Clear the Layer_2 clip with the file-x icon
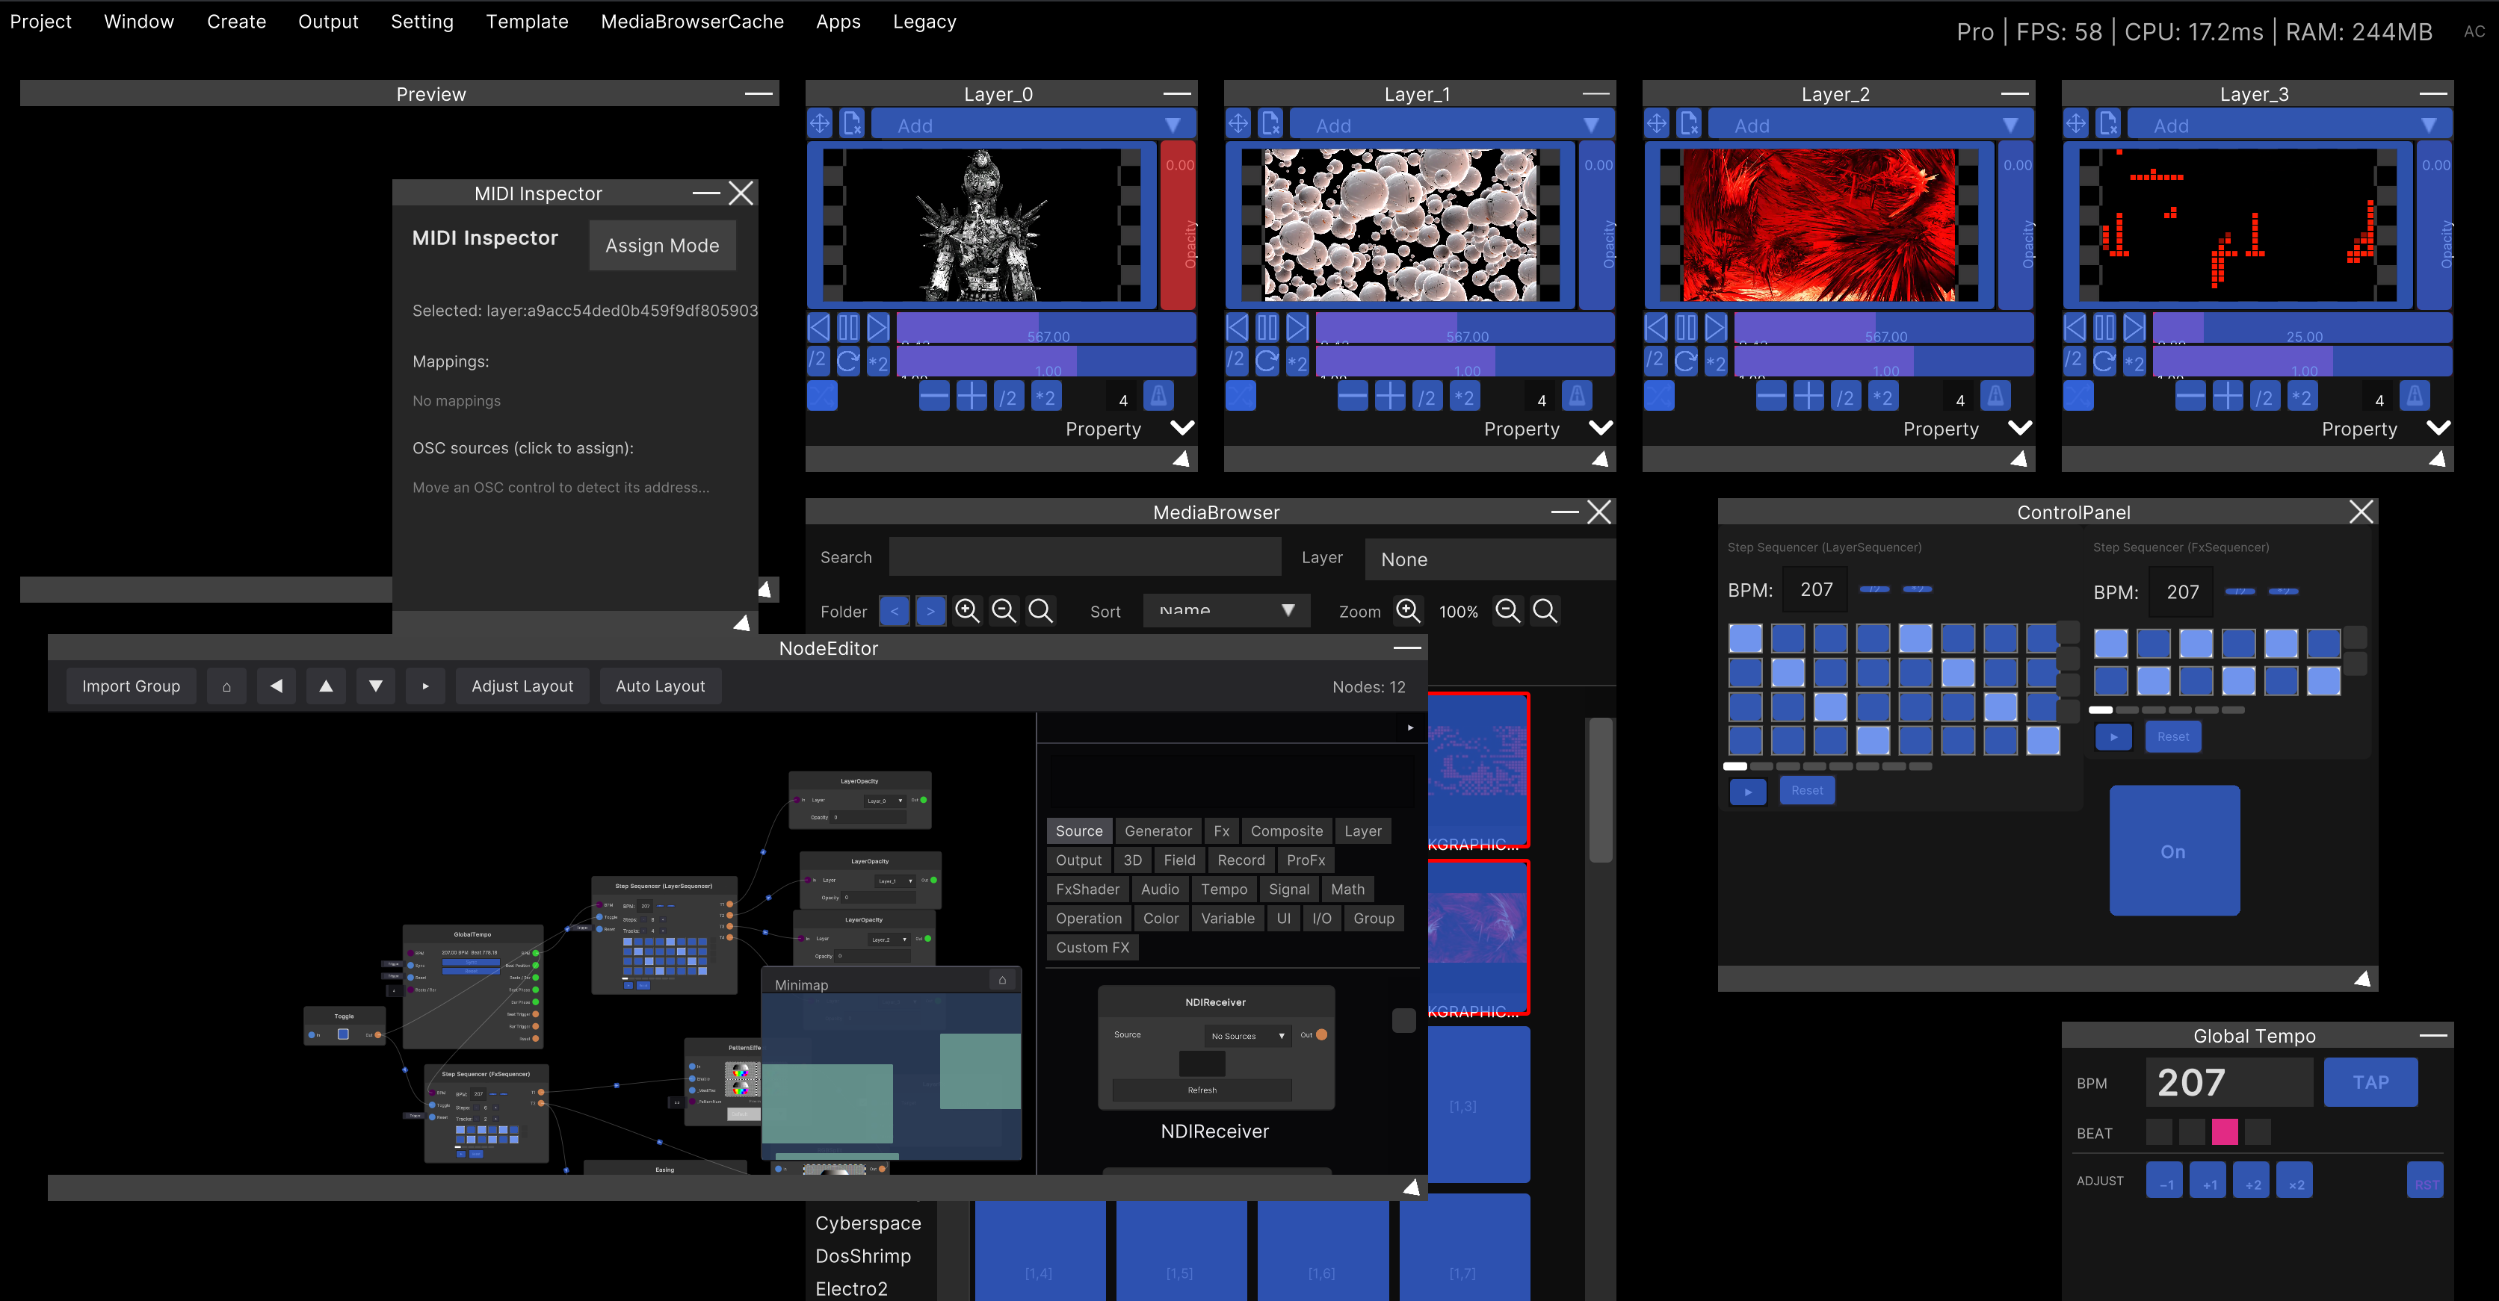Image resolution: width=2499 pixels, height=1301 pixels. 1689,124
